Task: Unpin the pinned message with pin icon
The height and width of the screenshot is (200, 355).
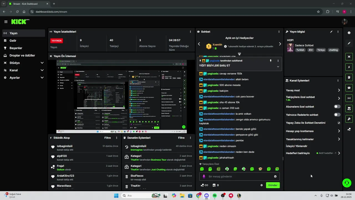Action: coord(271,61)
